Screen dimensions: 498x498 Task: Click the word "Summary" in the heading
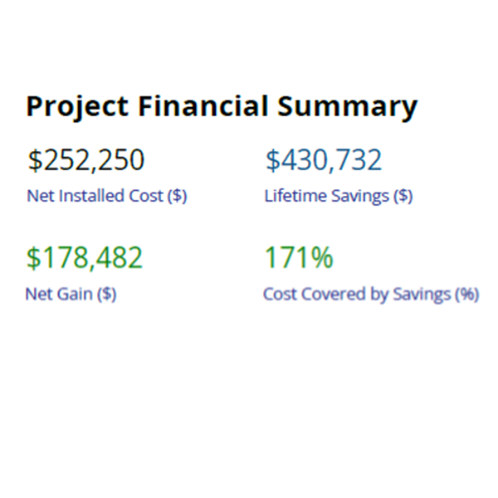pos(347,107)
